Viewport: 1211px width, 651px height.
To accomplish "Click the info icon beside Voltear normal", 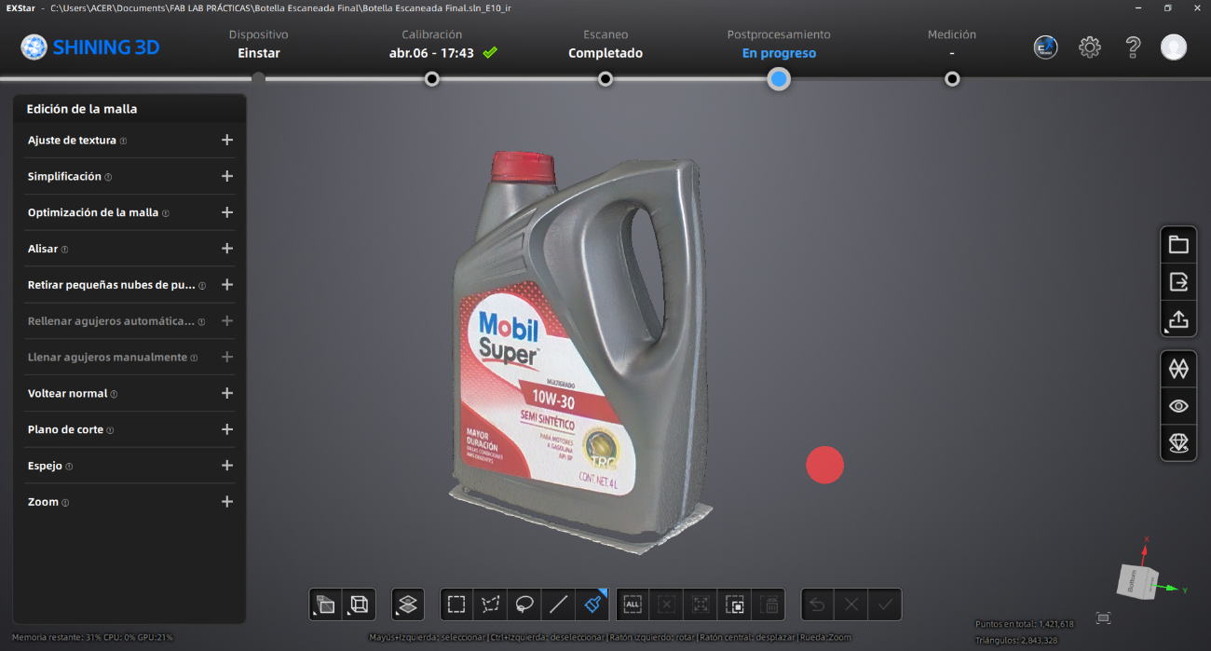I will 114,394.
